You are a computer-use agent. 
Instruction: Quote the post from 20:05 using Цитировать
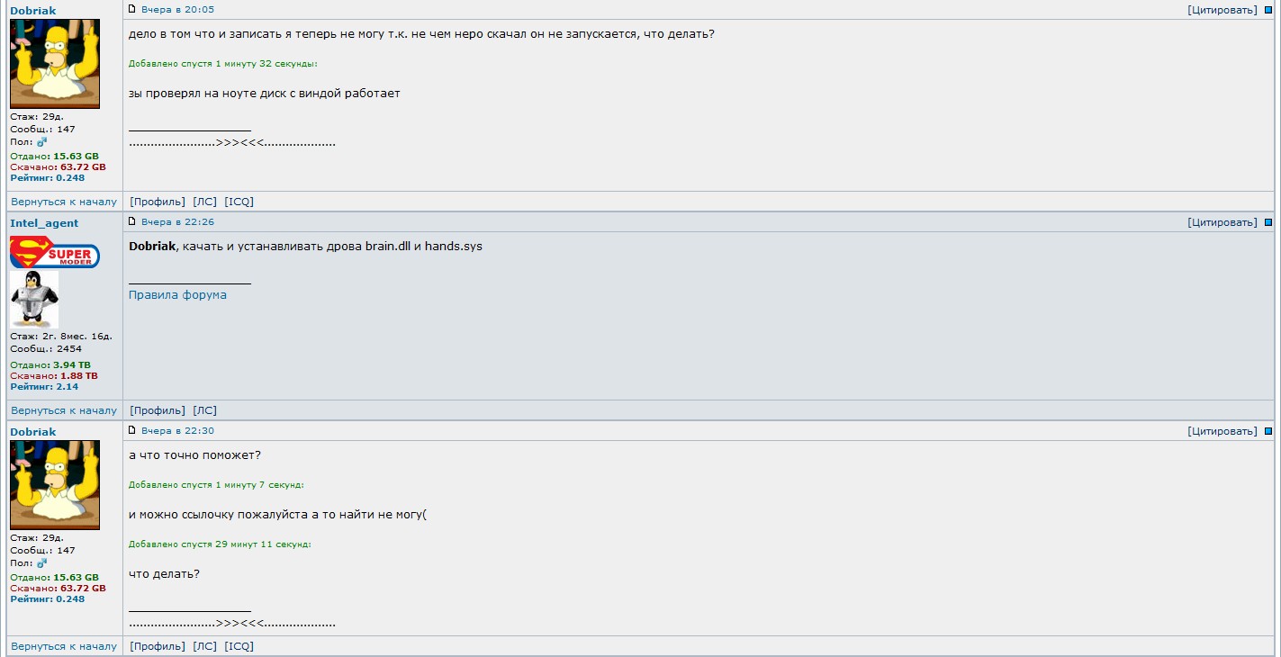[x=1222, y=10]
